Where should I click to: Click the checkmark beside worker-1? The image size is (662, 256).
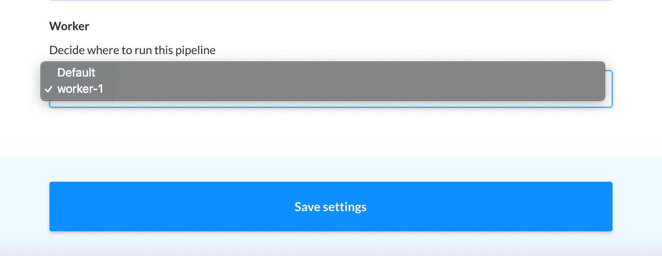pos(49,89)
